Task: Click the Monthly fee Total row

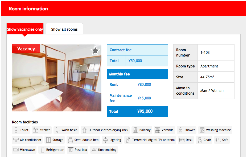Action: pos(137,111)
